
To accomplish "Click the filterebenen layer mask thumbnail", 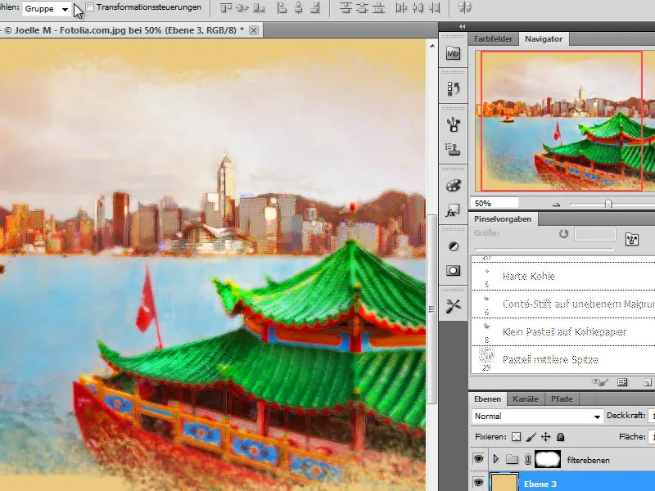I will [x=548, y=459].
